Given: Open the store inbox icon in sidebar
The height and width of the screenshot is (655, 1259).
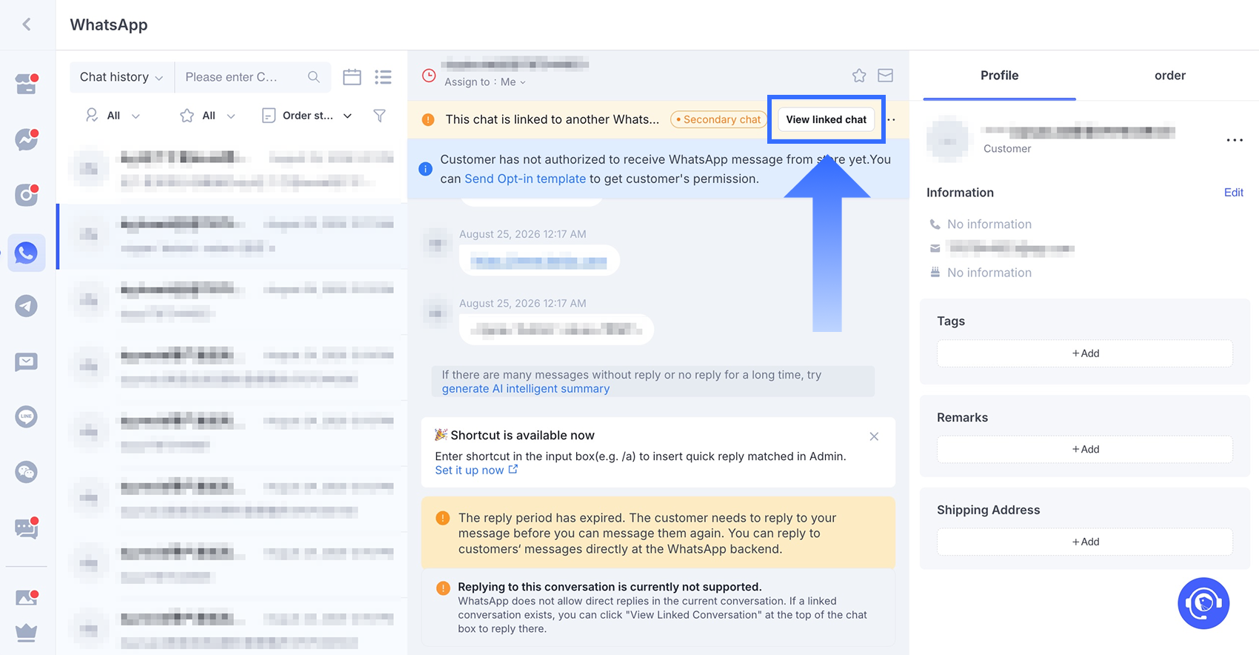Looking at the screenshot, I should click(x=27, y=84).
